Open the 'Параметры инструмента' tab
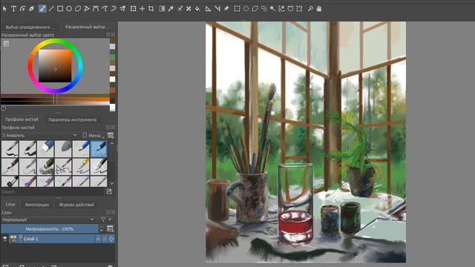 pyautogui.click(x=73, y=119)
